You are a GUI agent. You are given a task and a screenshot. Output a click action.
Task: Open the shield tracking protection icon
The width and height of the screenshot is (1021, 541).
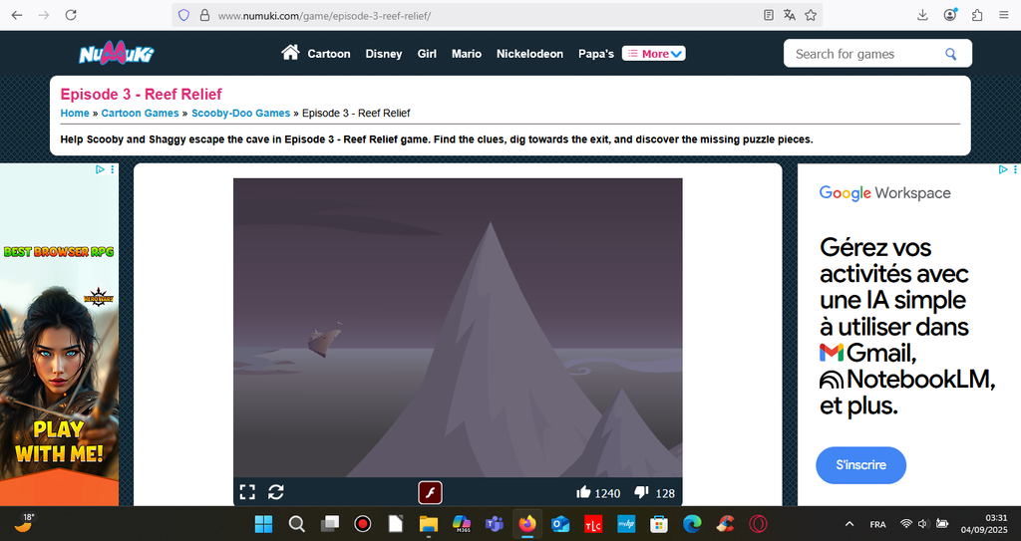coord(183,15)
